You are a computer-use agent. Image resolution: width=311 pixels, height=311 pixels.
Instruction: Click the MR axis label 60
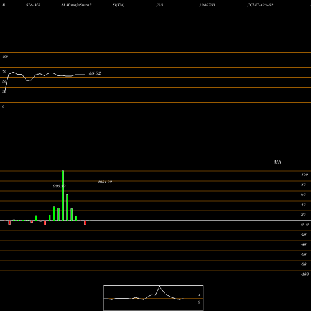304,195
